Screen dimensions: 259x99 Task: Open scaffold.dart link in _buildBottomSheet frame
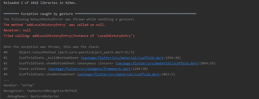pos(123,58)
